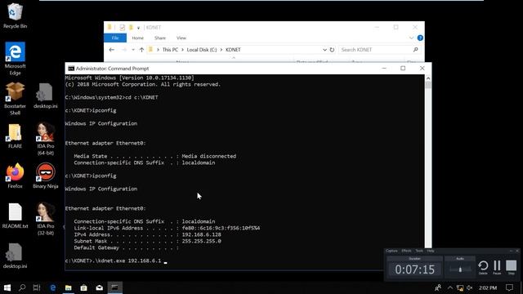The width and height of the screenshot is (523, 294).
Task: Open the Explorer File tab
Action: [x=115, y=38]
